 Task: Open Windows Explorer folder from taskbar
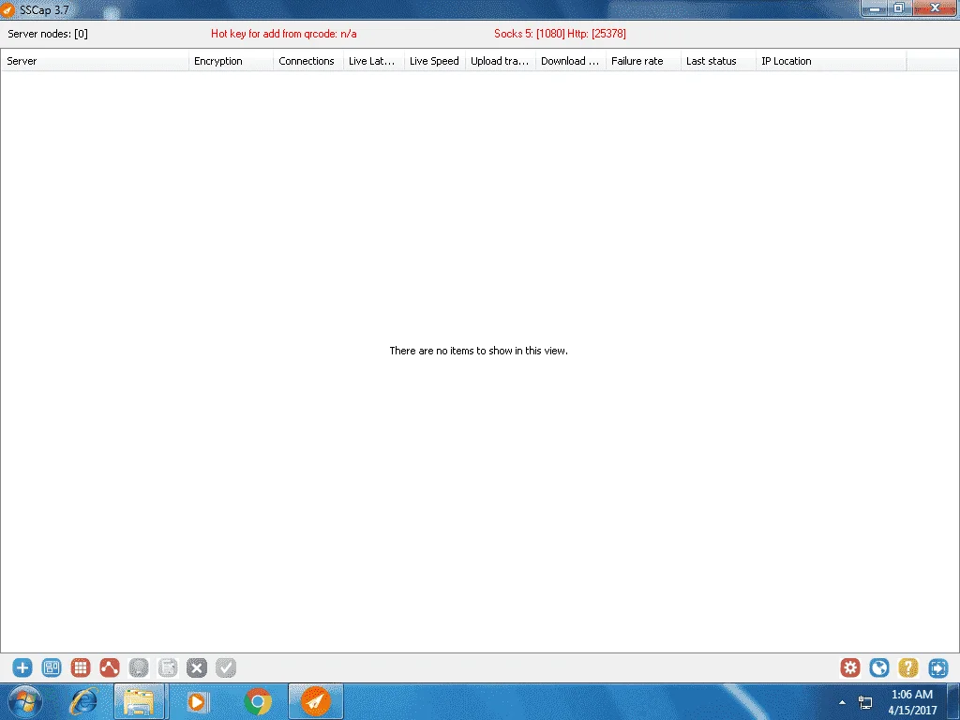pyautogui.click(x=139, y=701)
